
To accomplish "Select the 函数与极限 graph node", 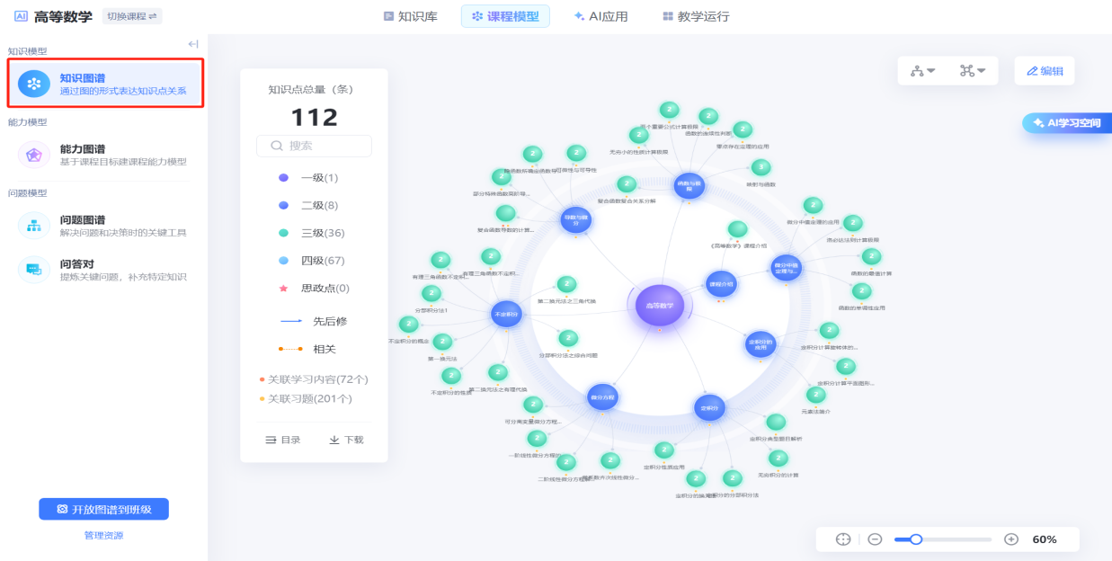I will pyautogui.click(x=689, y=186).
